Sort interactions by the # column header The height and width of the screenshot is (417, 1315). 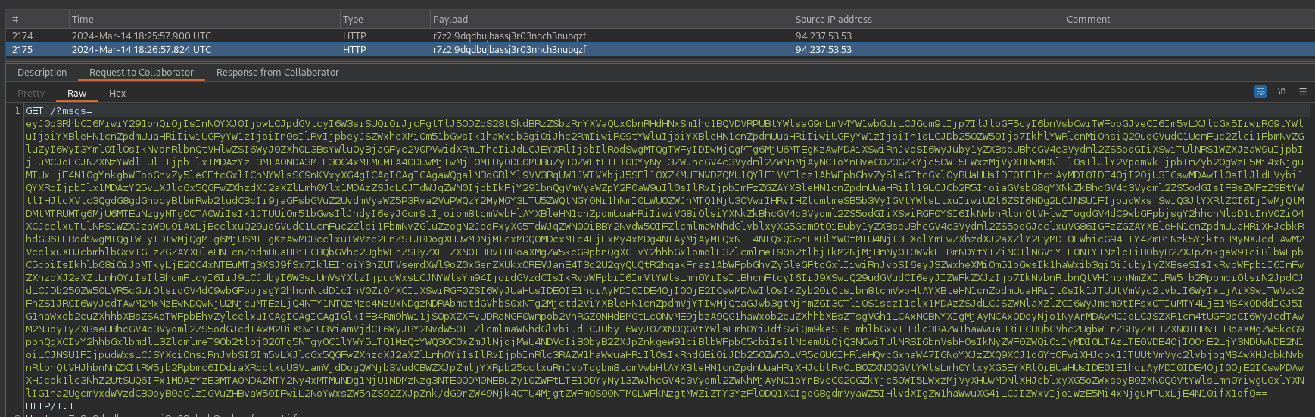[36, 20]
